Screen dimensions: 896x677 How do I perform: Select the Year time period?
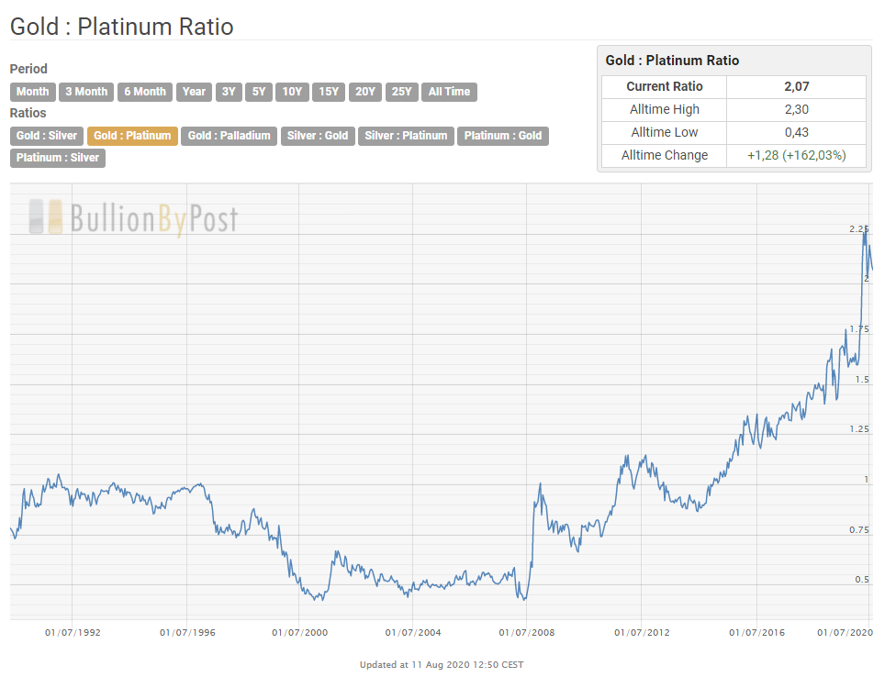click(x=194, y=92)
